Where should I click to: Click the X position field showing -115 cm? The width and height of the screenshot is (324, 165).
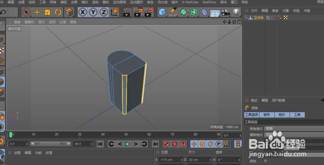170,160
